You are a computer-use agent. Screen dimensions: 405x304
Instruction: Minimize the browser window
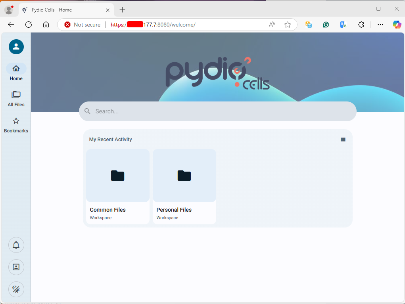pyautogui.click(x=360, y=9)
